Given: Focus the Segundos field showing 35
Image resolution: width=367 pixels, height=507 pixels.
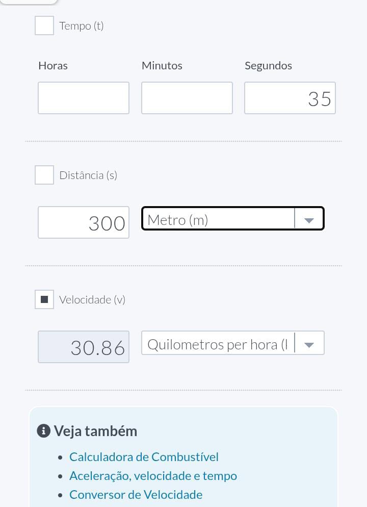Looking at the screenshot, I should click(x=290, y=98).
